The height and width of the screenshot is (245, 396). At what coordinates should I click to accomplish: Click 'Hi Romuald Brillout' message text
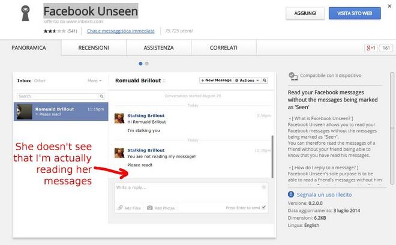point(146,122)
